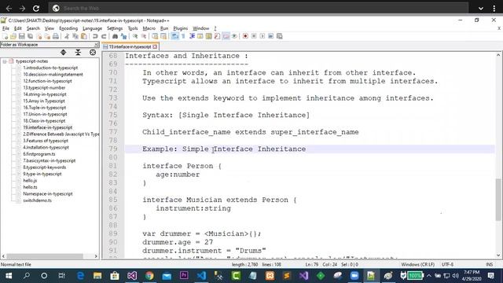Viewport: 503px width, 283px height.
Task: Cut selection with the scissors icon
Action: tap(66, 36)
